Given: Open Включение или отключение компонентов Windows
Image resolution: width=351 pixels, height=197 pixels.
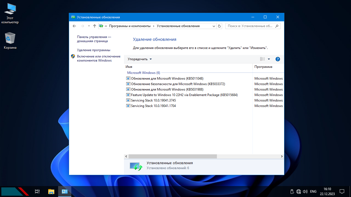Looking at the screenshot, I should click(98, 58).
